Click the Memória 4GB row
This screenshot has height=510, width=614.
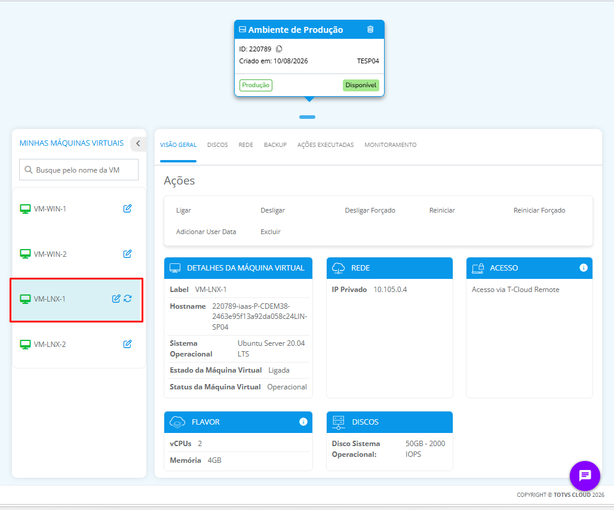tap(238, 460)
